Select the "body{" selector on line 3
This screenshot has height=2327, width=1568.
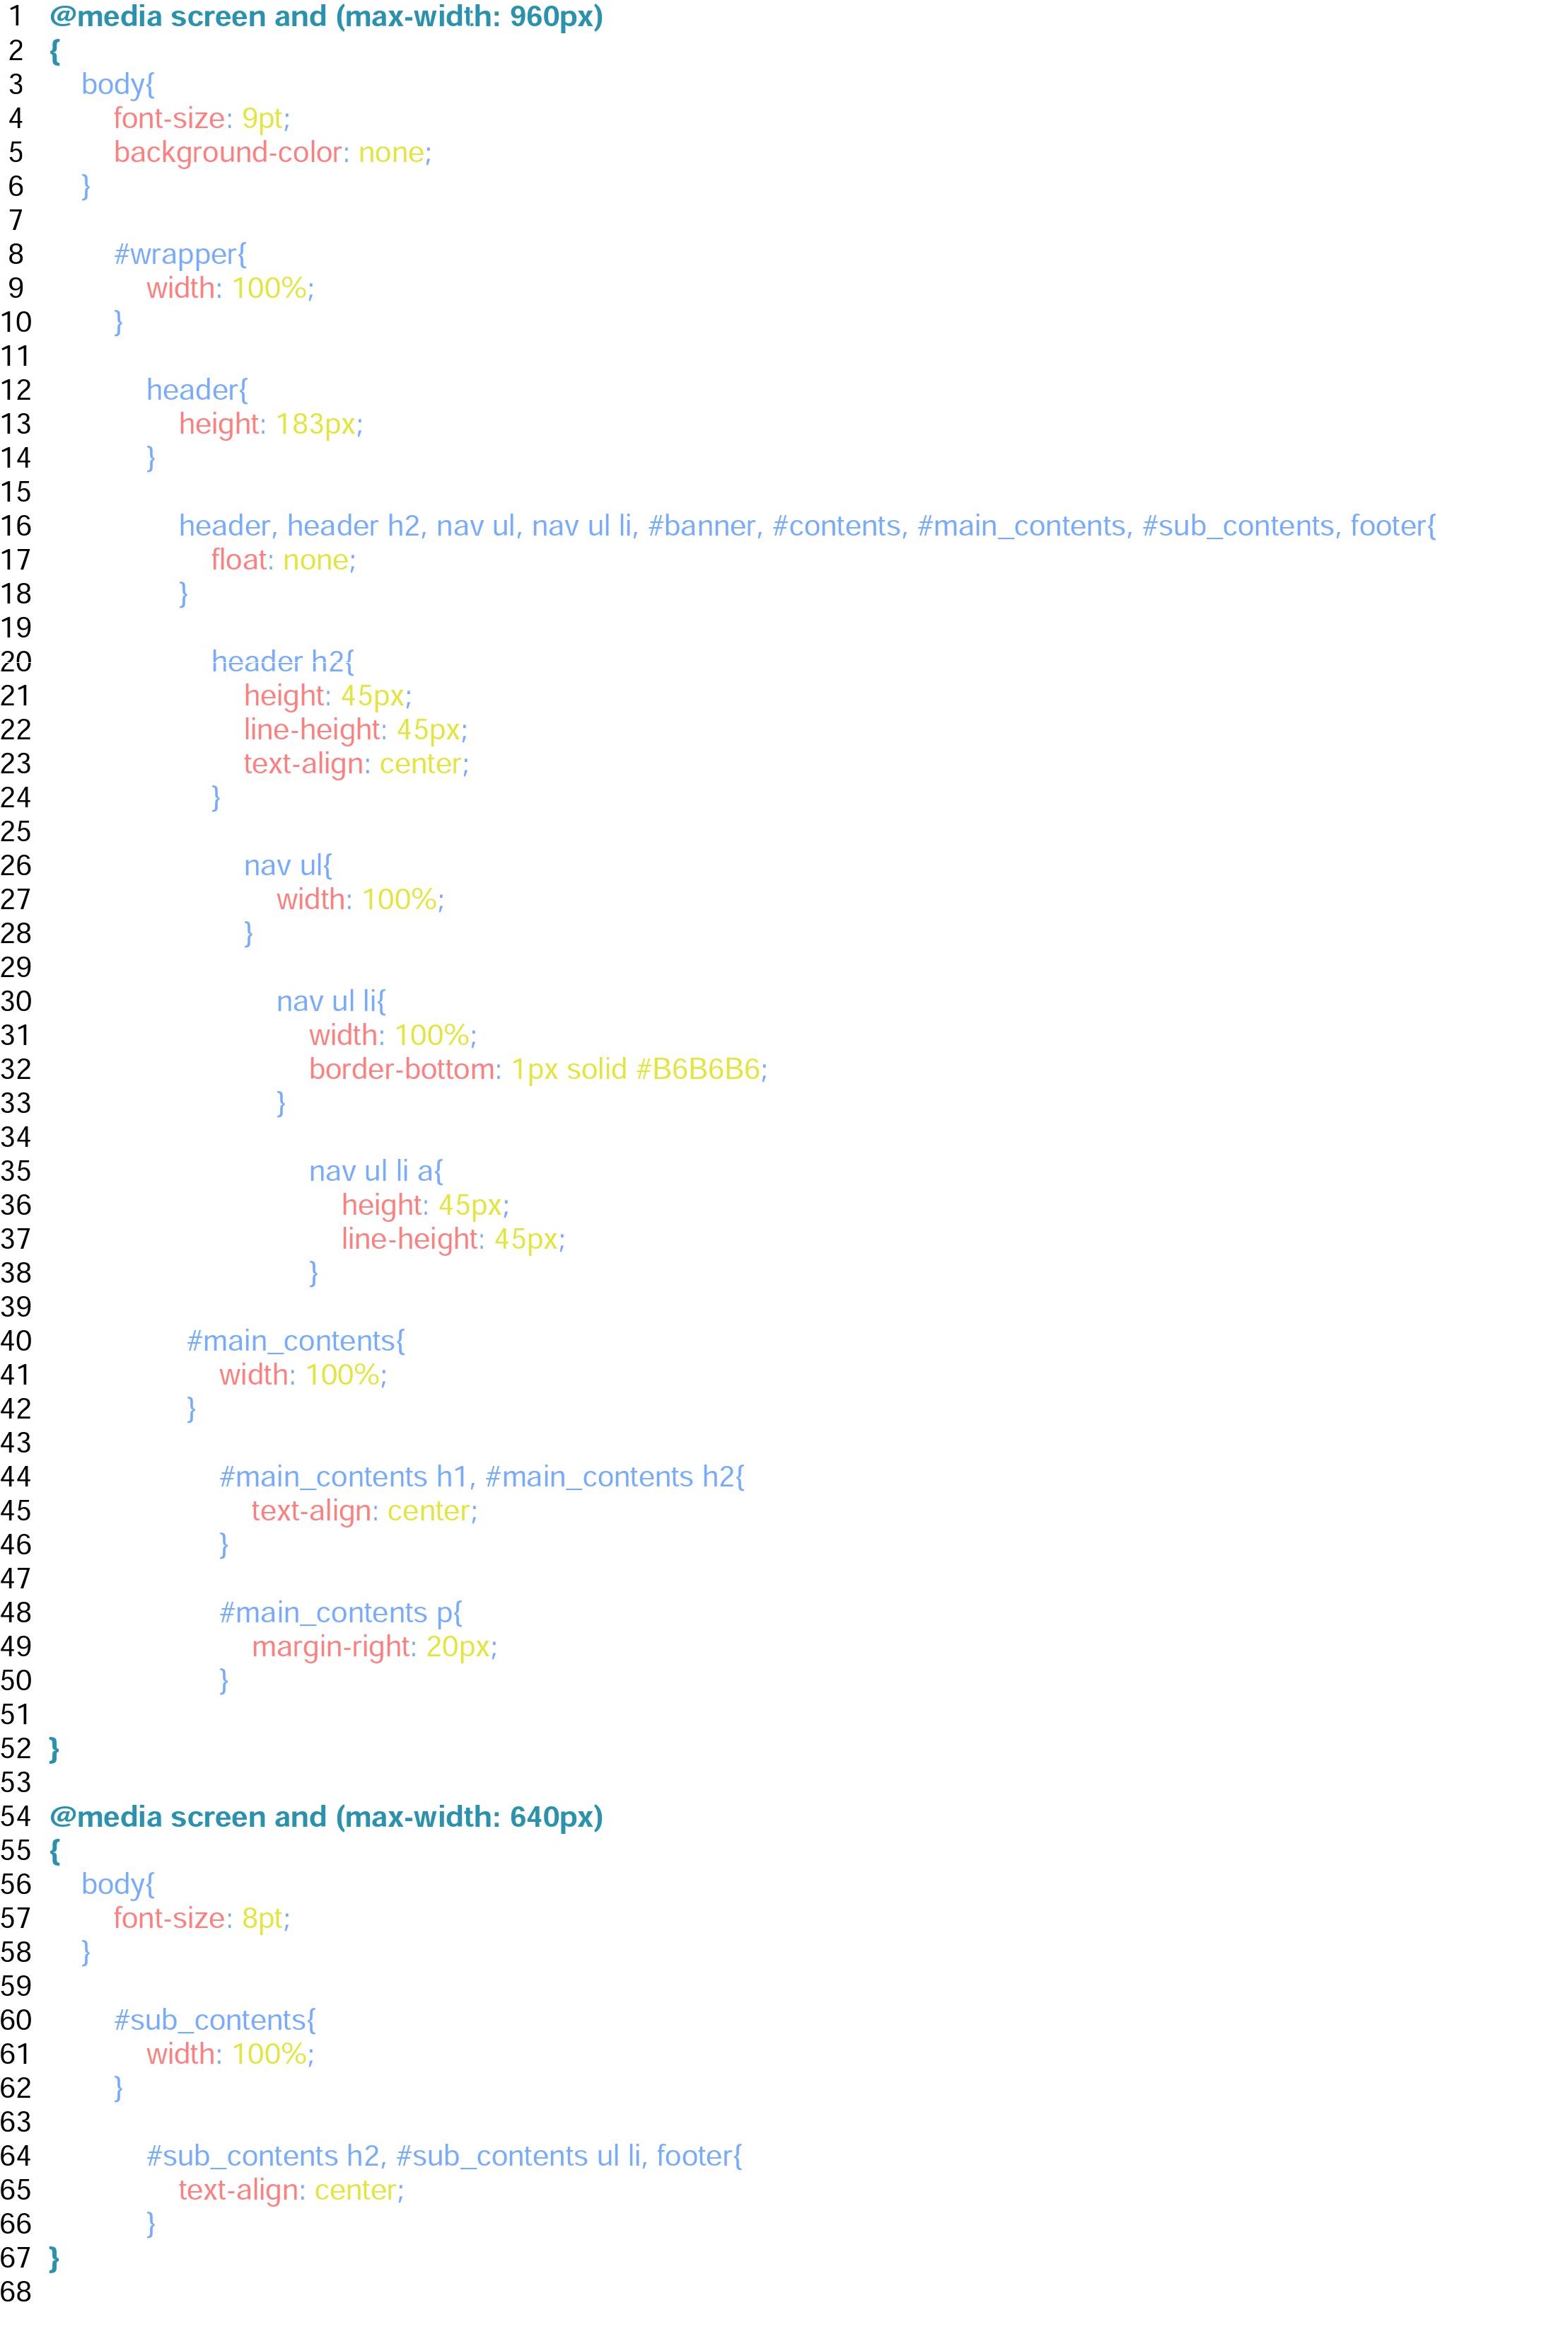pyautogui.click(x=118, y=84)
